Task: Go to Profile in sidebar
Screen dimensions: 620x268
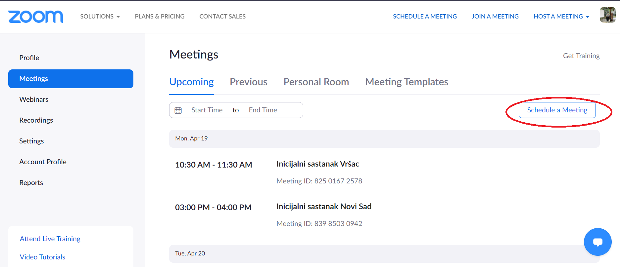Action: pos(29,58)
